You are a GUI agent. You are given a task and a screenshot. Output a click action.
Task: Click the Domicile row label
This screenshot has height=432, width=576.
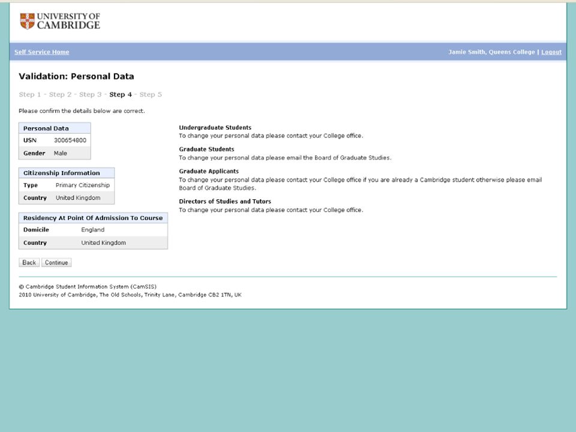[36, 230]
